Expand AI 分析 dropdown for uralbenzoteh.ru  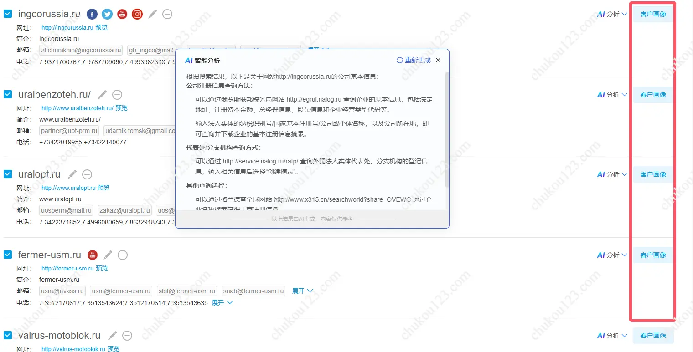click(612, 95)
